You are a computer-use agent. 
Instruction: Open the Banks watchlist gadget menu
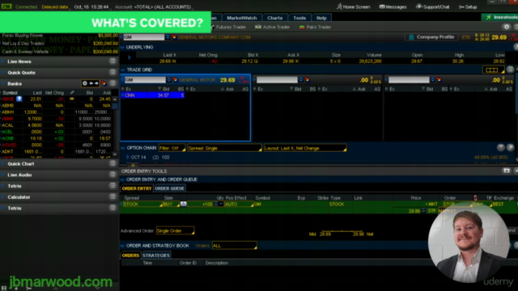point(113,83)
